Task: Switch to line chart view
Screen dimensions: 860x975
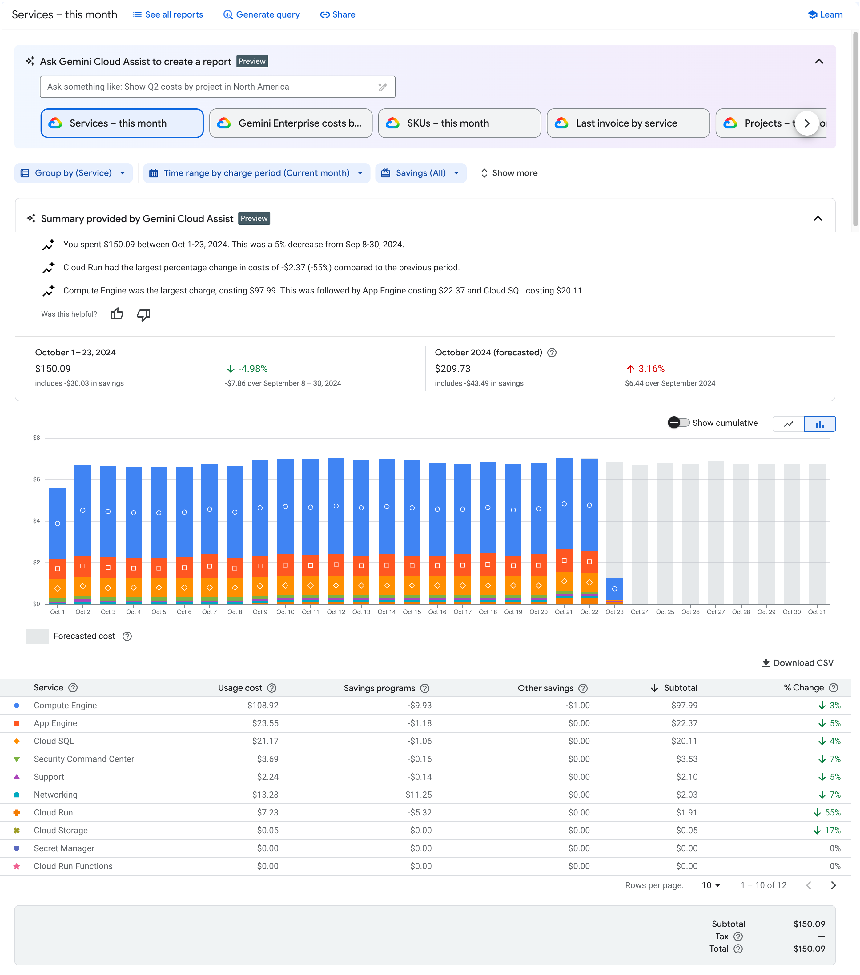Action: pyautogui.click(x=789, y=424)
